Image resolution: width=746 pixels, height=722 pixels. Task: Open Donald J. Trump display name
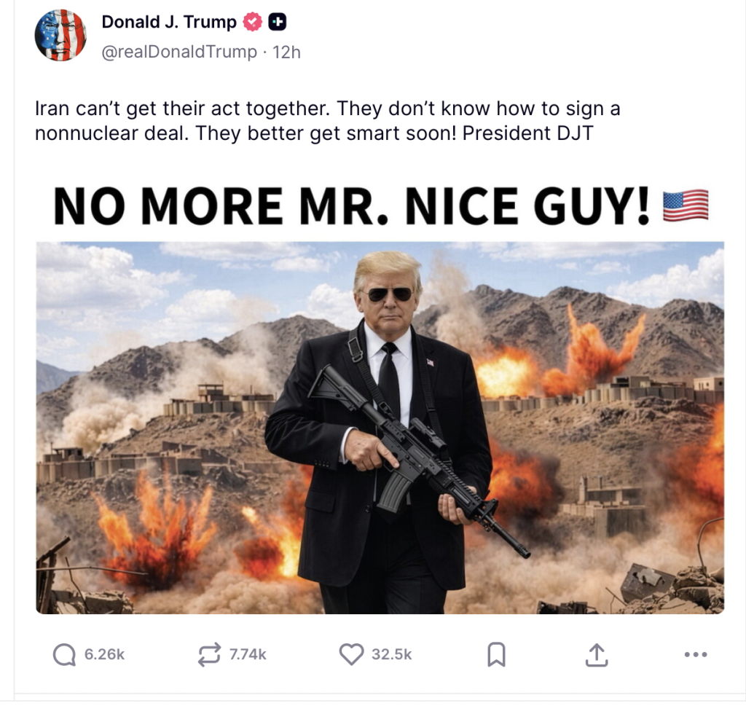pos(169,22)
